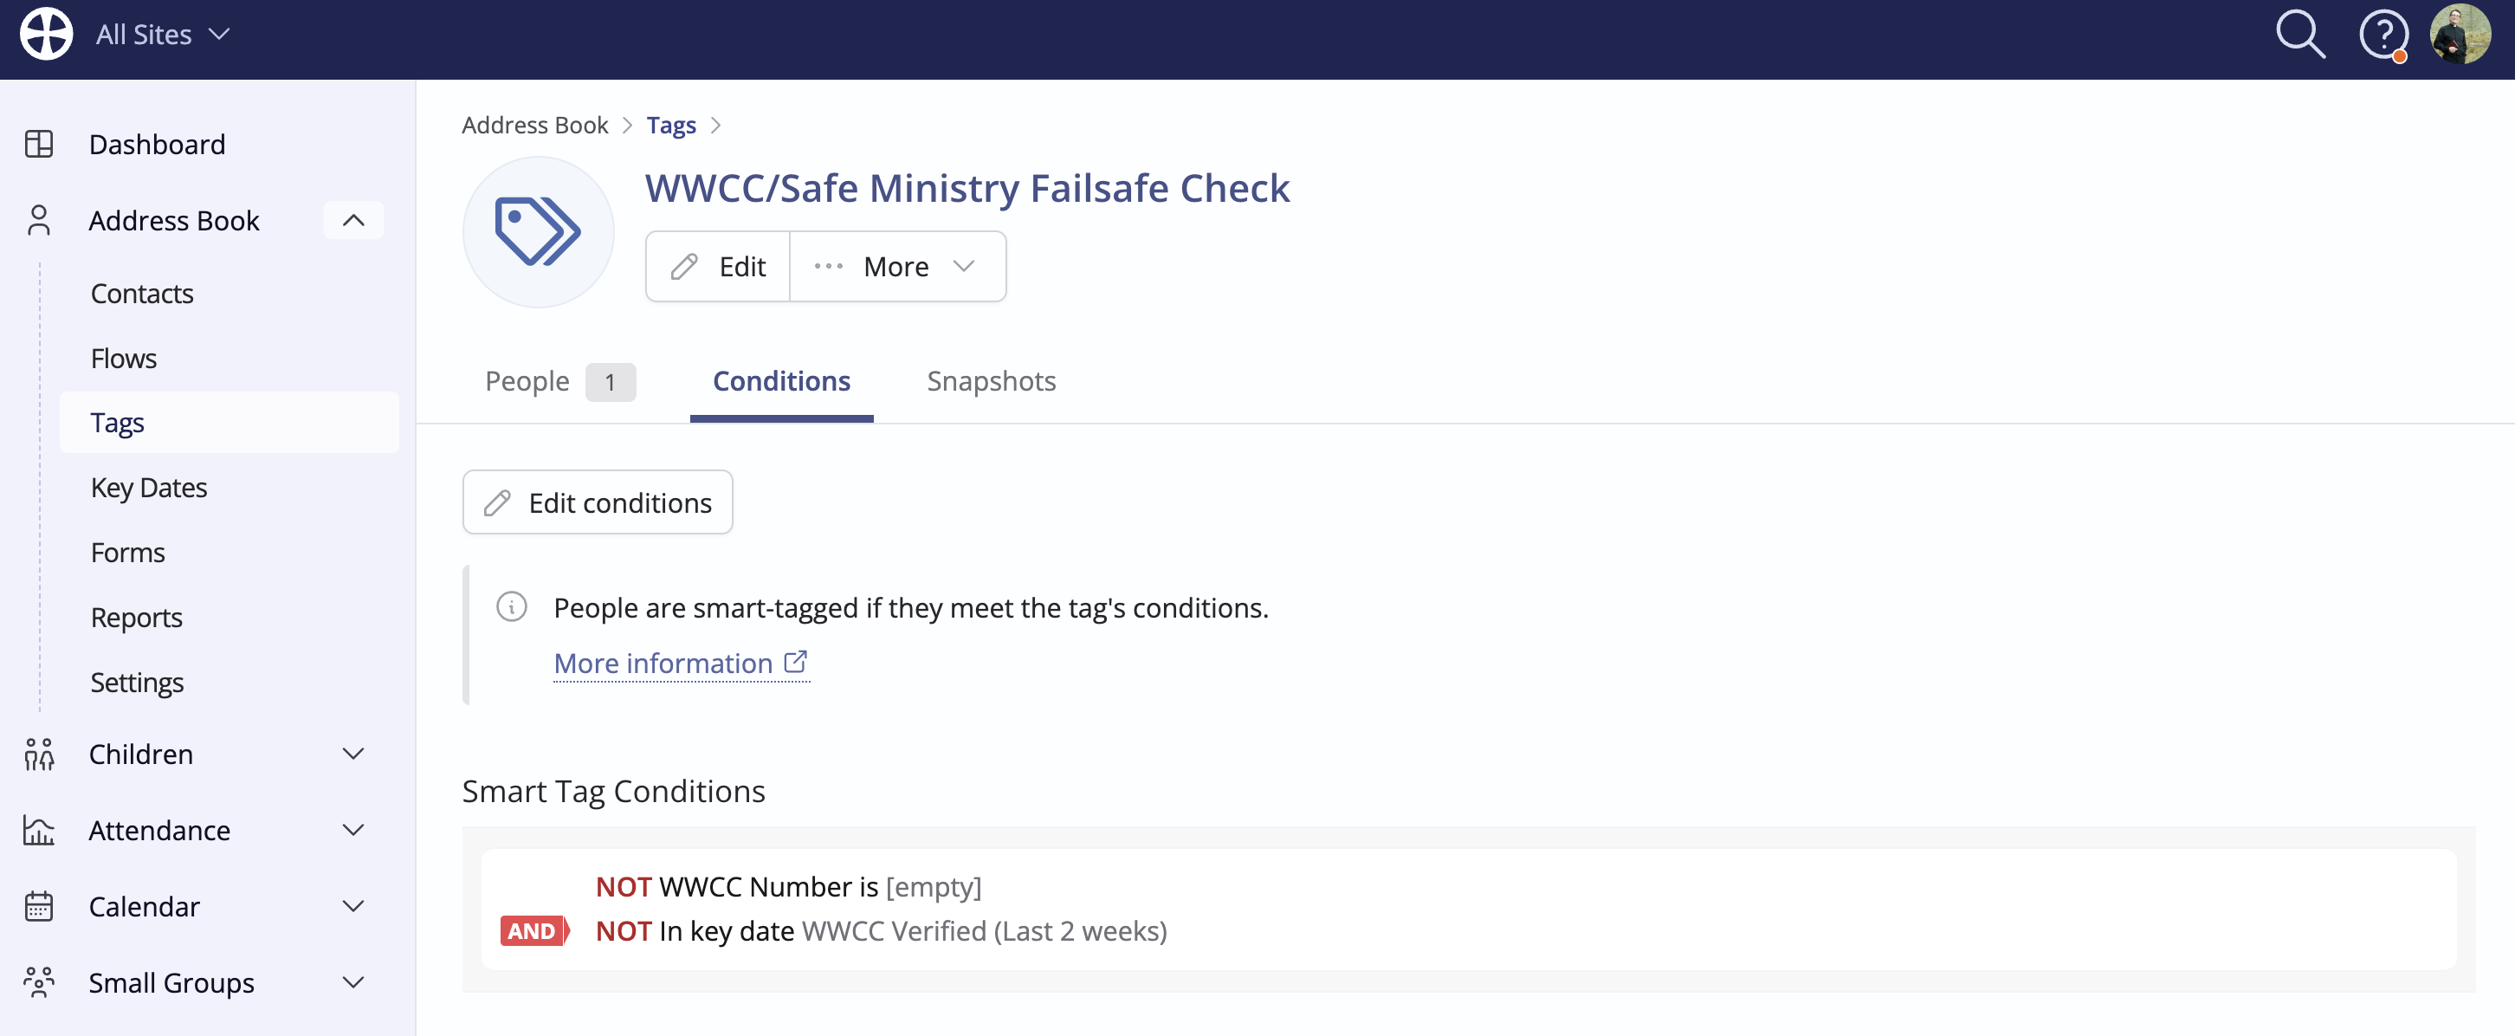Collapse the Address Book section

[x=353, y=221]
